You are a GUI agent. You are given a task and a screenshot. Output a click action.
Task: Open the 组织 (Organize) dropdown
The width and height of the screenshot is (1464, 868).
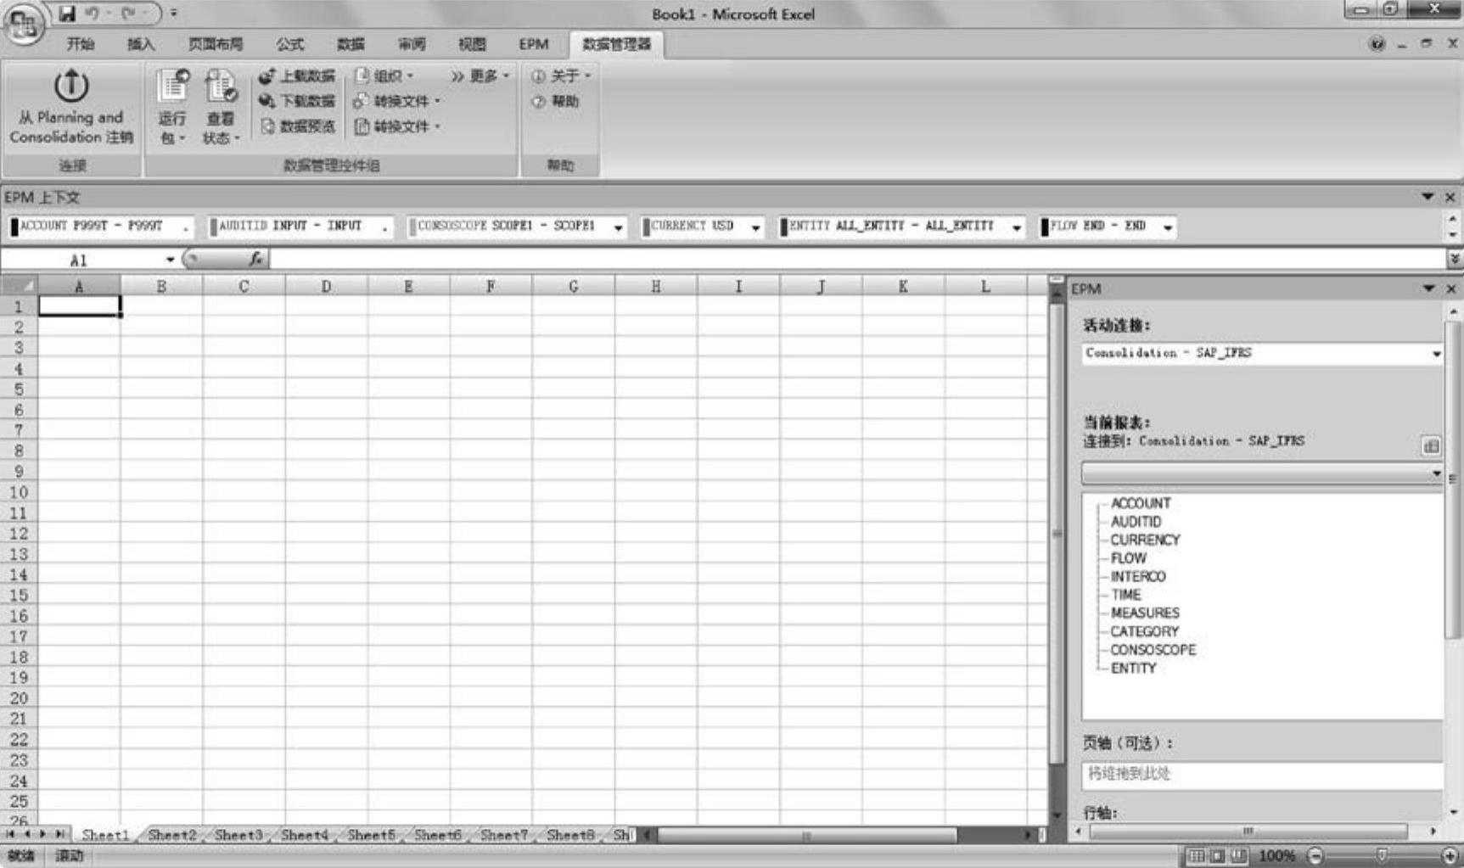384,76
